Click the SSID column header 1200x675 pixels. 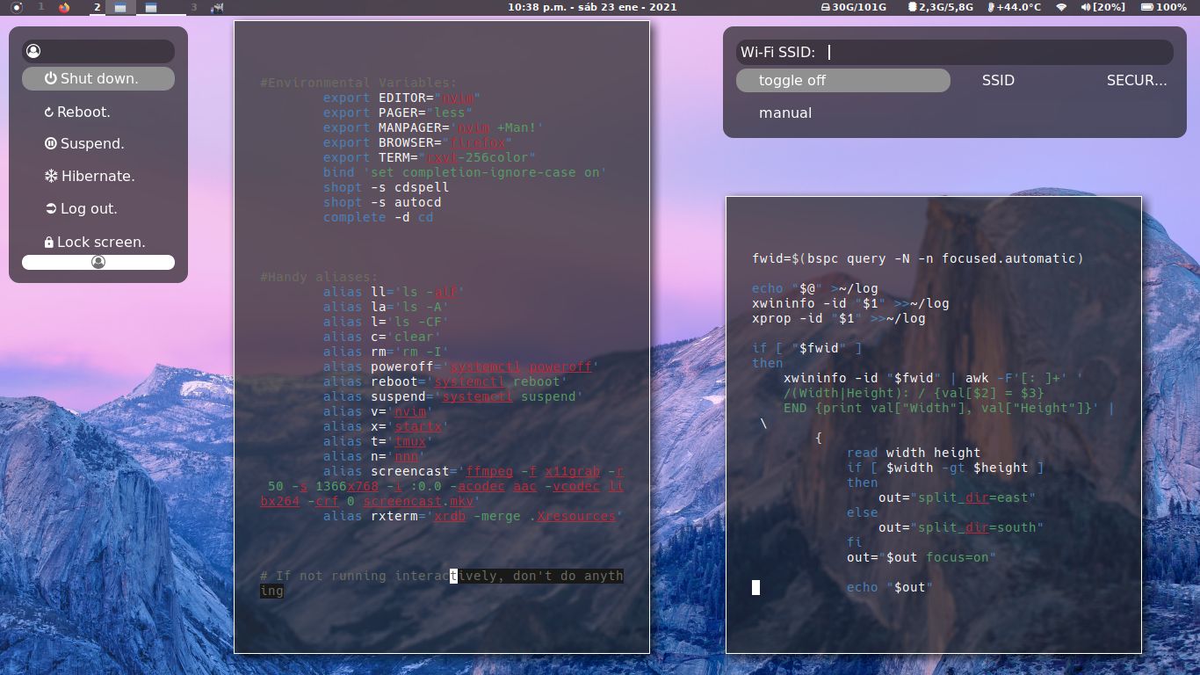pyautogui.click(x=998, y=80)
